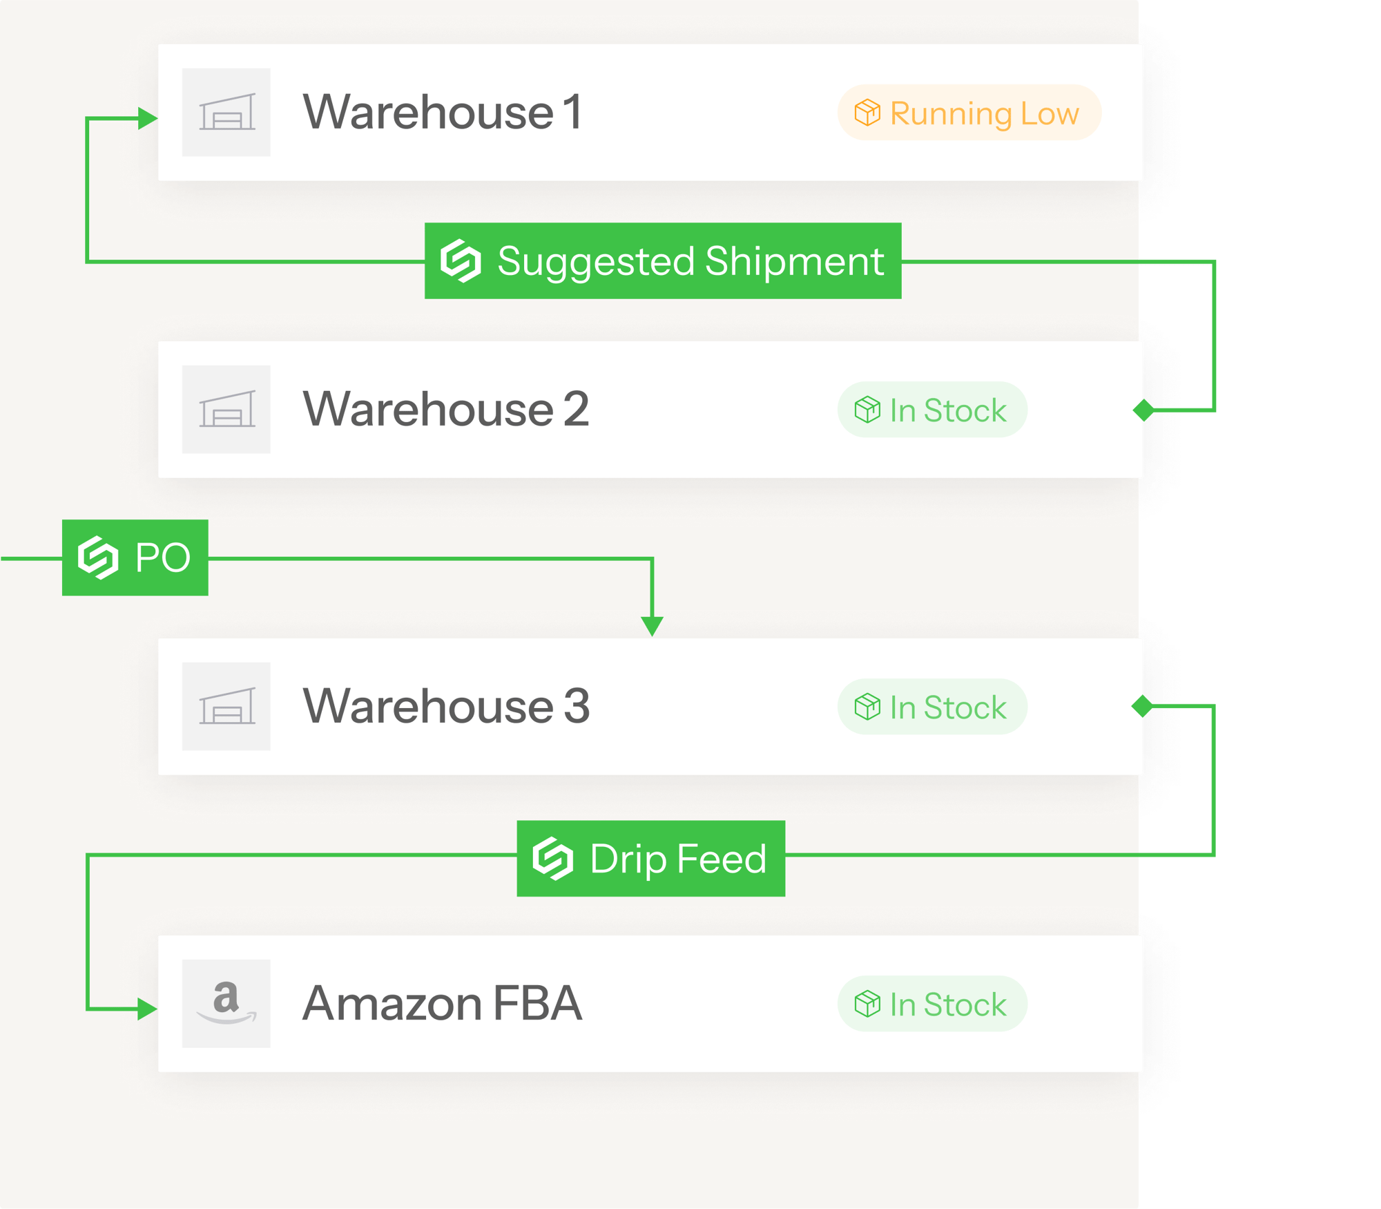This screenshot has height=1209, width=1381.
Task: Select the Running Low status badge
Action: point(969,113)
